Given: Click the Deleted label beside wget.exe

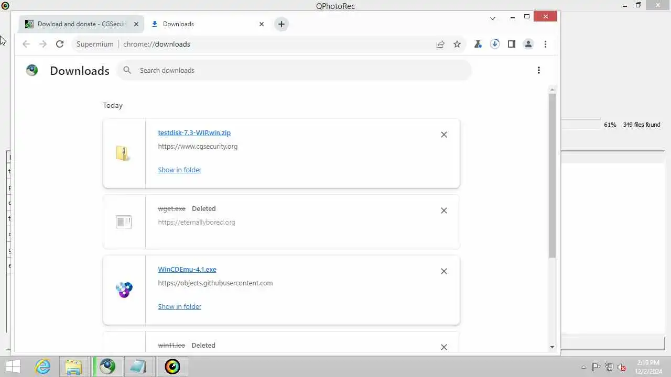Looking at the screenshot, I should pyautogui.click(x=204, y=208).
